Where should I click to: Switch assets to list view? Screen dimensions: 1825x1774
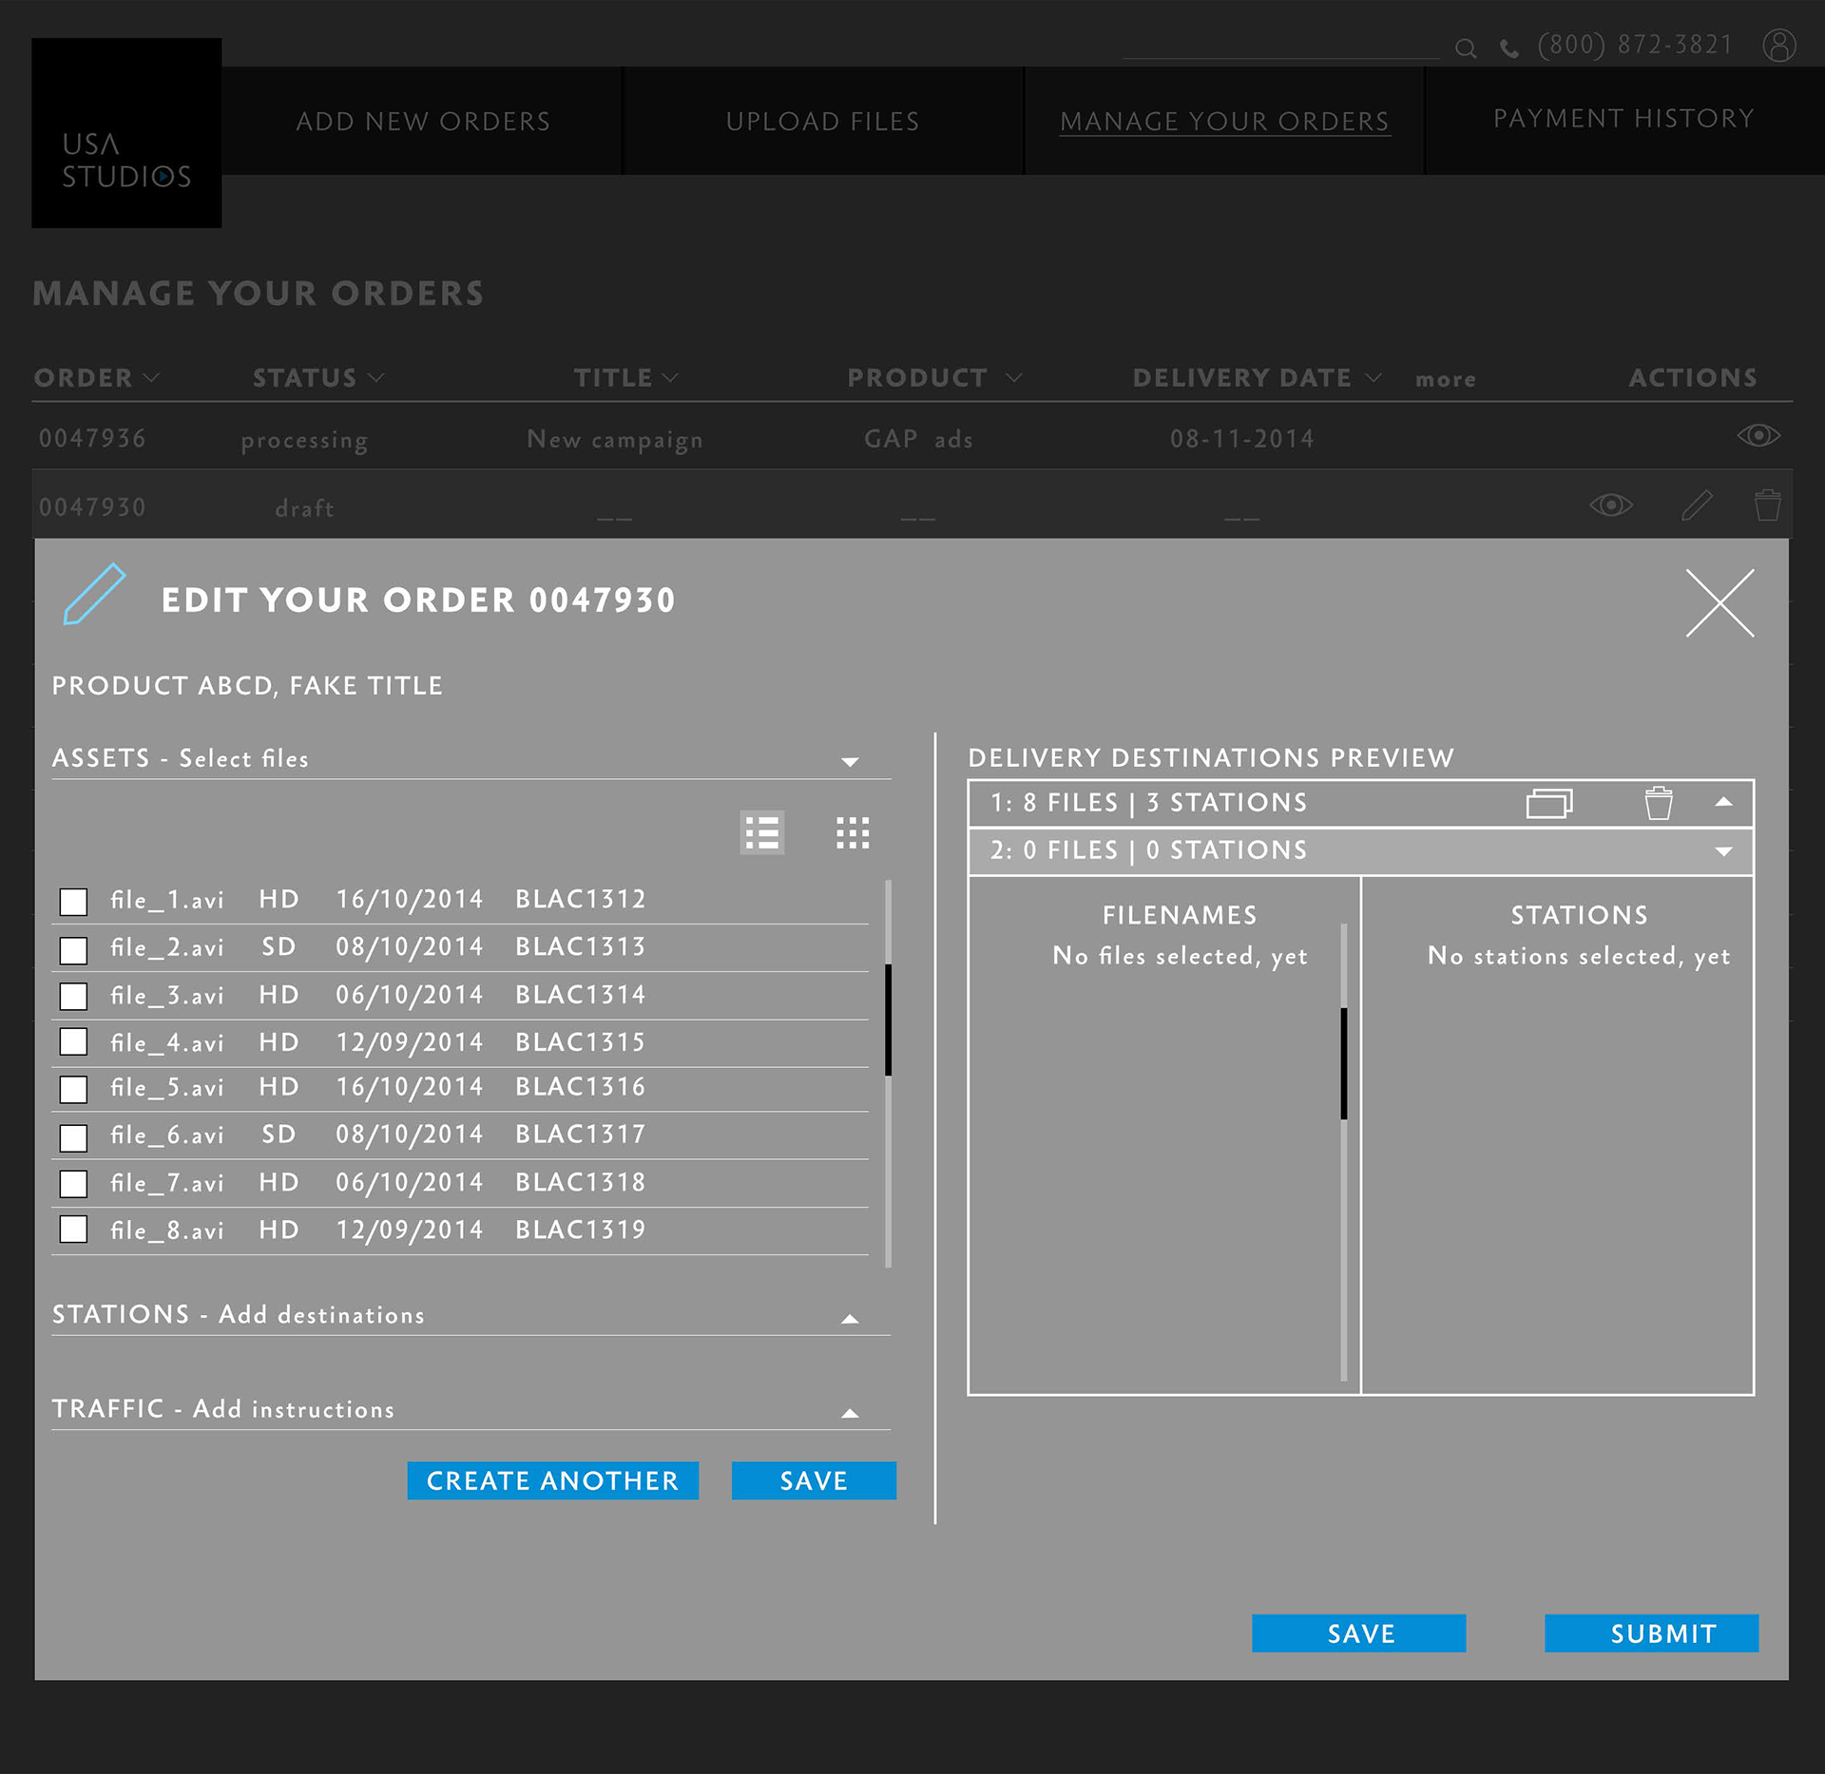pos(762,833)
